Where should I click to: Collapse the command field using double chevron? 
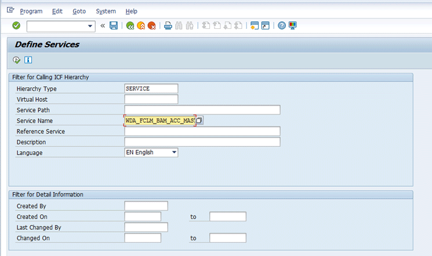[103, 25]
